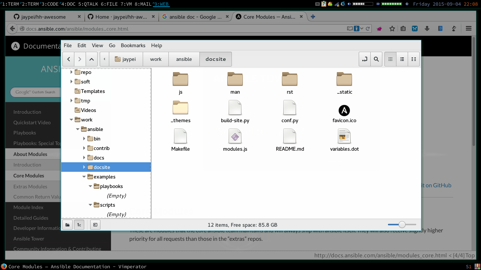This screenshot has width=481, height=270.
Task: Collapse the work tree node
Action: tap(72, 120)
